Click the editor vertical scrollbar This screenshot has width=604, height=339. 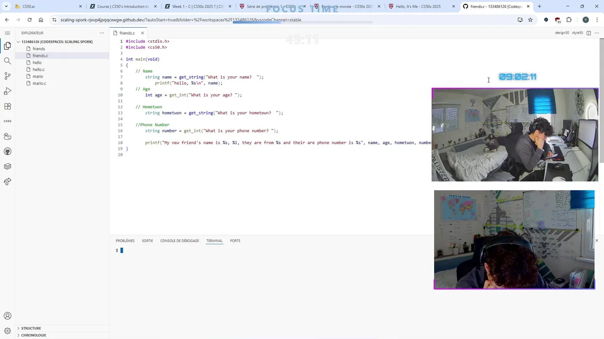(601, 101)
